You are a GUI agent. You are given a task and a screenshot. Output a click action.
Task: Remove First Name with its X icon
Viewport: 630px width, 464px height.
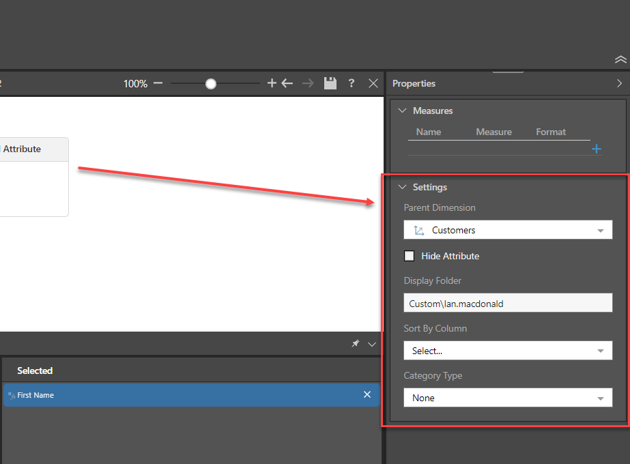367,394
